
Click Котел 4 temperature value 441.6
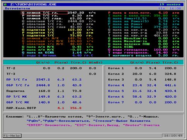coord(170,85)
